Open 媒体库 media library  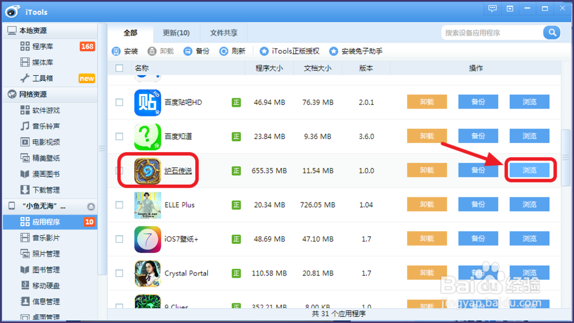pos(50,62)
